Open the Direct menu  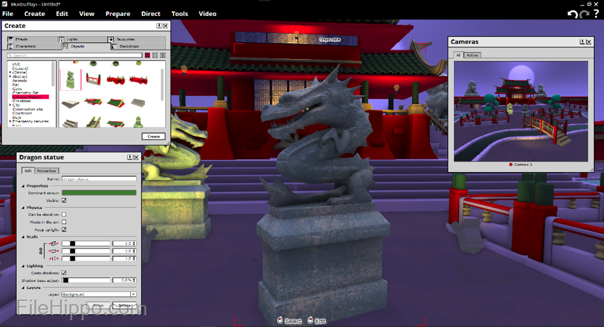pyautogui.click(x=150, y=14)
